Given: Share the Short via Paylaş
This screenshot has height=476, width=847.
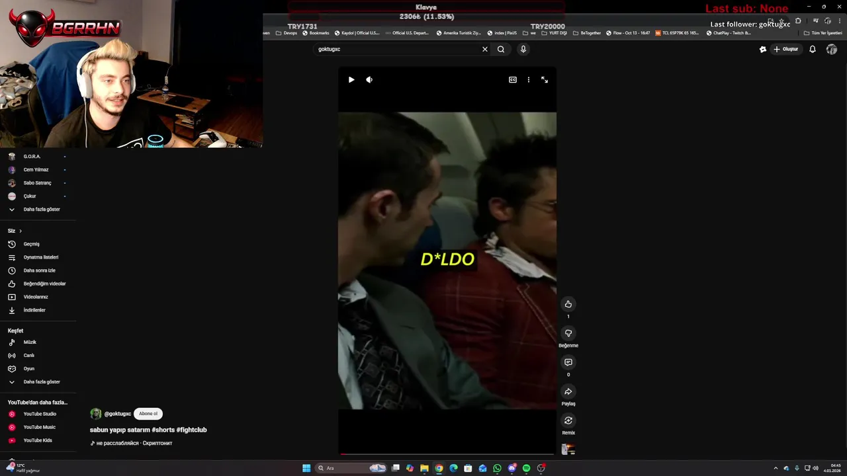Looking at the screenshot, I should [568, 391].
